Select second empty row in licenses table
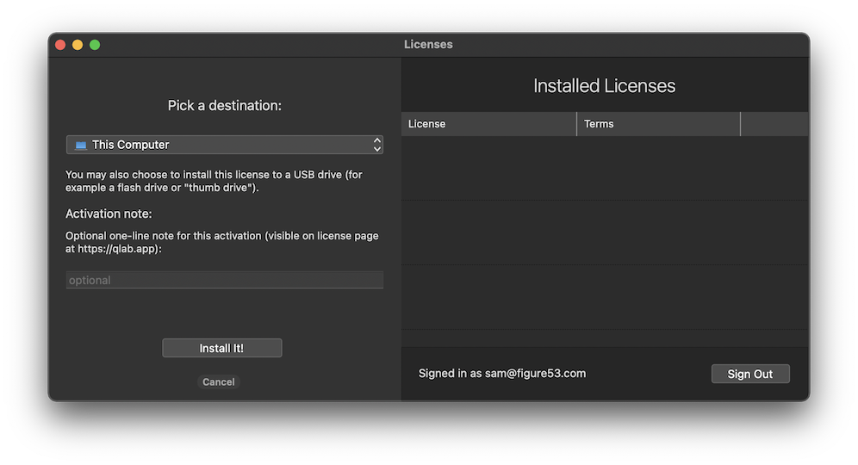 604,232
